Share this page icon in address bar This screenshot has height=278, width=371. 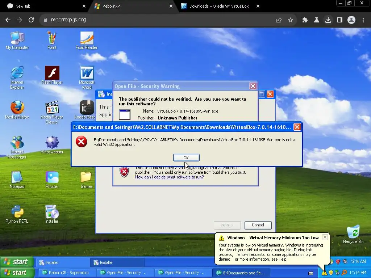point(279,20)
